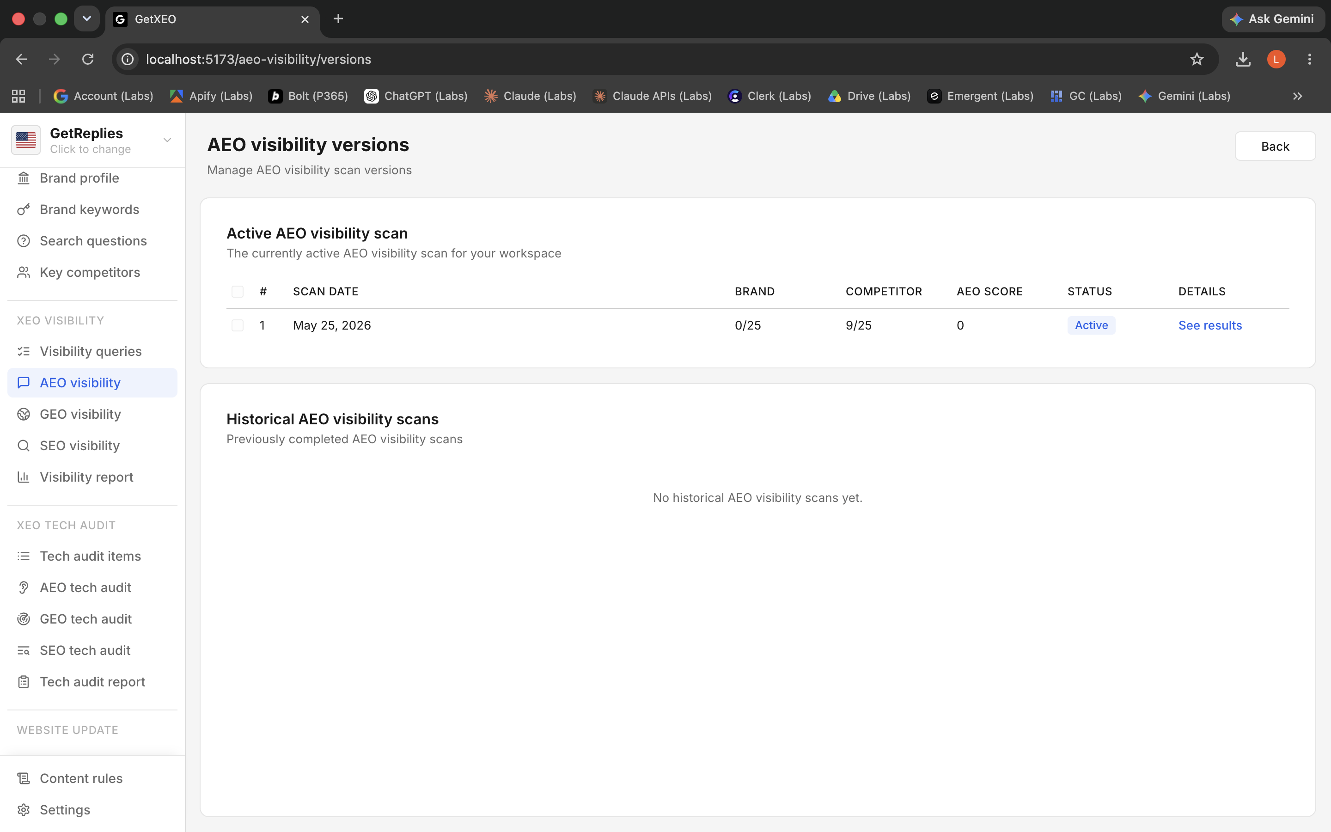Image resolution: width=1331 pixels, height=832 pixels.
Task: Open the Drive (Labs) bookmark
Action: [869, 96]
